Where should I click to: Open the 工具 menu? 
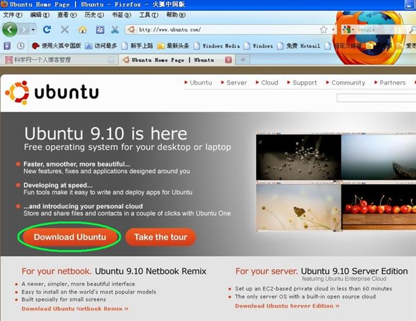coord(149,15)
